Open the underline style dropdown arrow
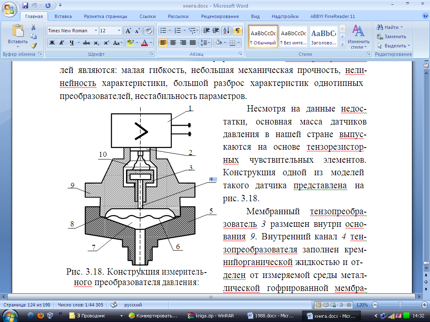Screen dimensions: 430x322 pyautogui.click(x=79, y=43)
